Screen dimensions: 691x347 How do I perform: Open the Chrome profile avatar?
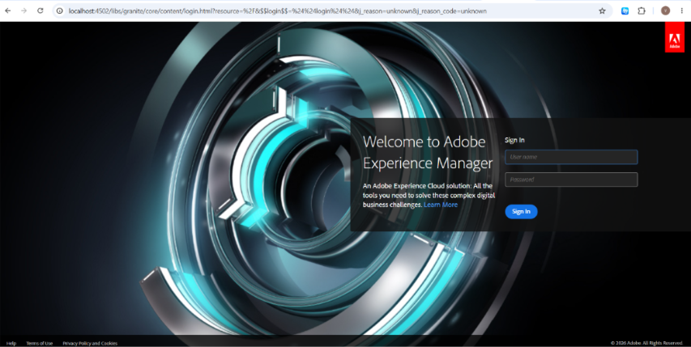click(x=665, y=11)
